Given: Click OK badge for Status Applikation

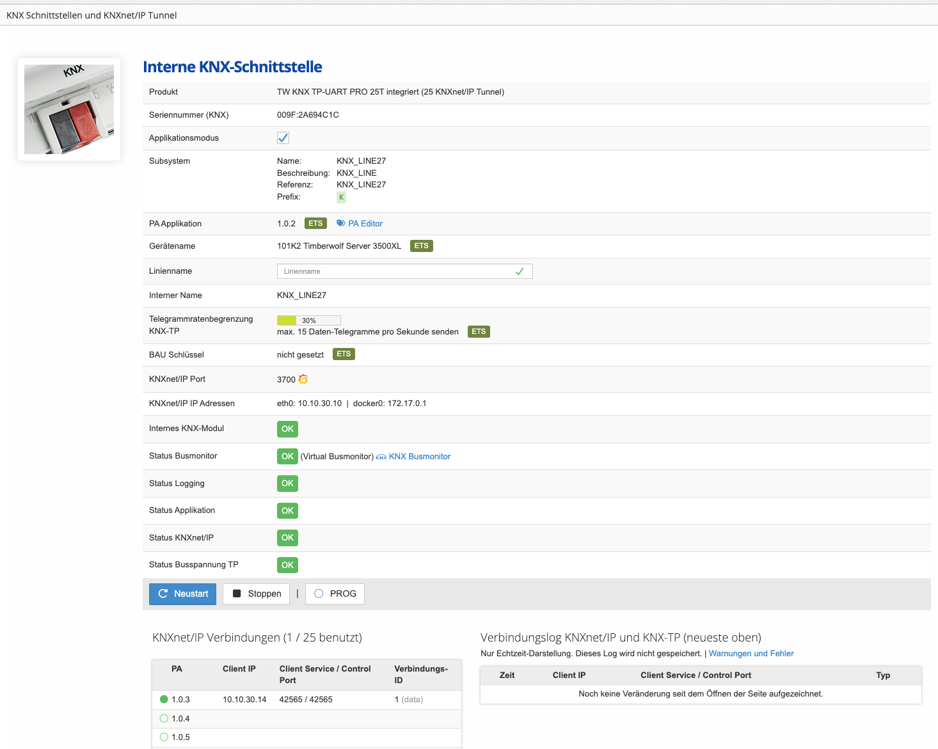Looking at the screenshot, I should click(287, 510).
